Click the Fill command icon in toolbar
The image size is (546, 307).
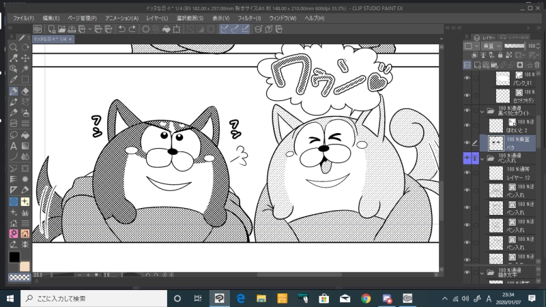(x=167, y=29)
